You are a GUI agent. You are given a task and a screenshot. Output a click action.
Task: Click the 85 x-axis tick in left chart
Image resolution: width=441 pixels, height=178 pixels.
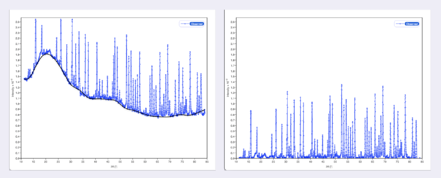click(208, 162)
